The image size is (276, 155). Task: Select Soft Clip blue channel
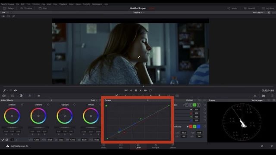[198, 126]
